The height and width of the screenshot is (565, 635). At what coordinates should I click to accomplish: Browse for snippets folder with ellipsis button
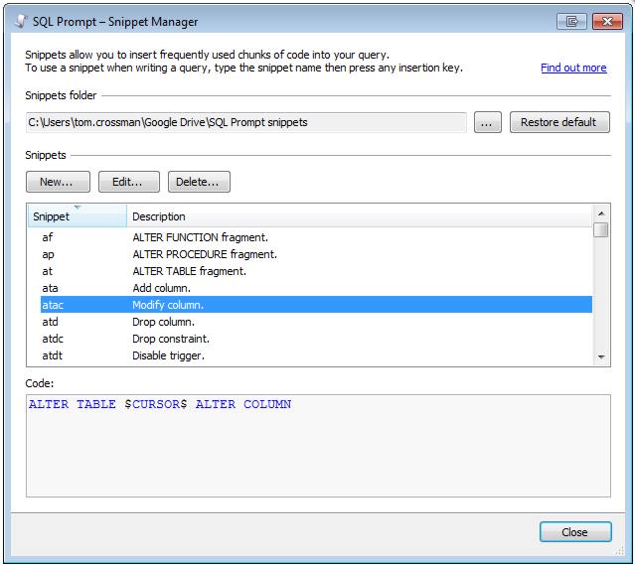(x=488, y=122)
